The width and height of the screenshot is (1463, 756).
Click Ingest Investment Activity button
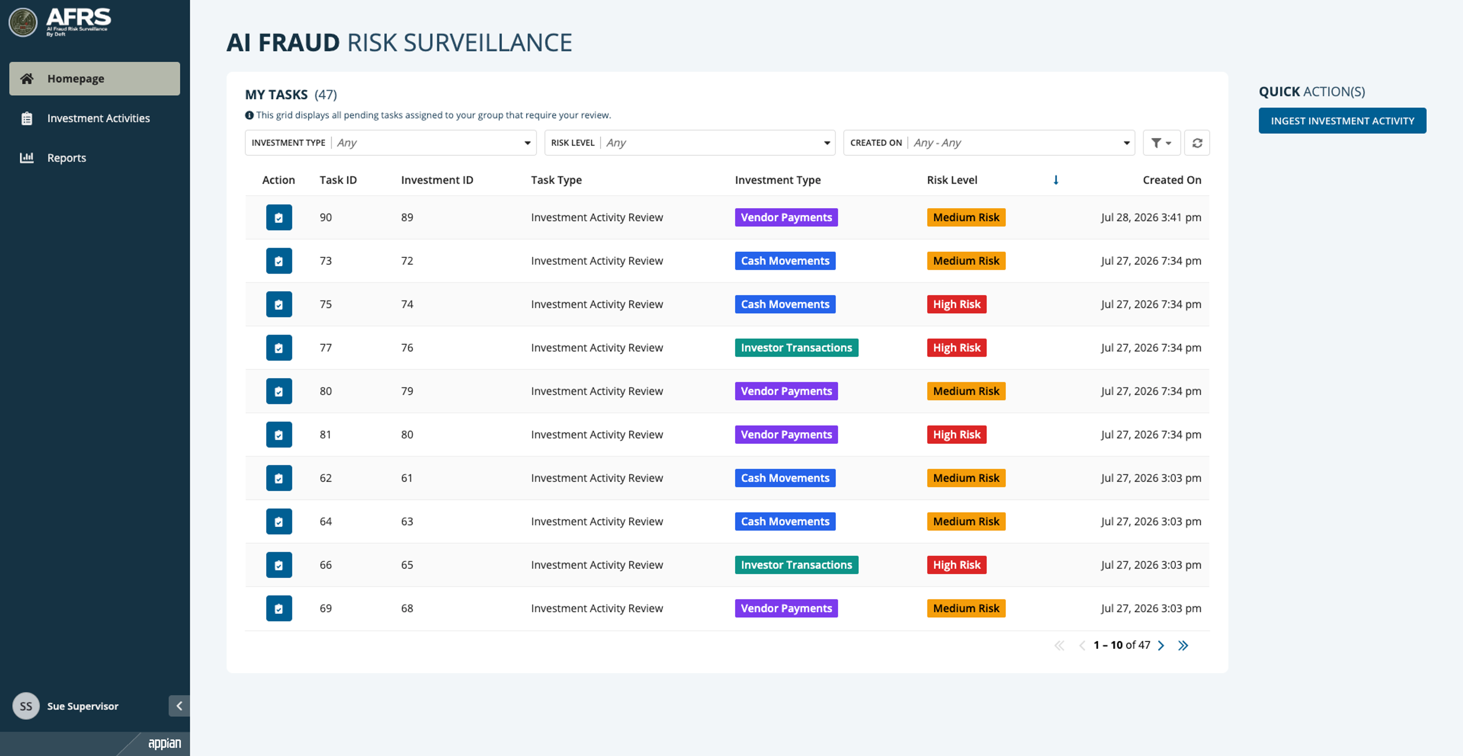point(1342,121)
